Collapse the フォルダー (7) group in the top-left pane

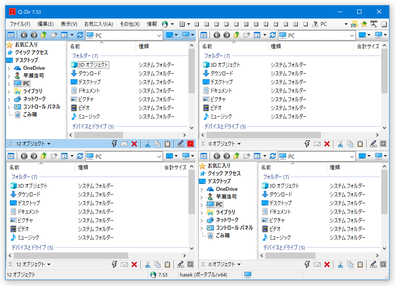pos(85,56)
